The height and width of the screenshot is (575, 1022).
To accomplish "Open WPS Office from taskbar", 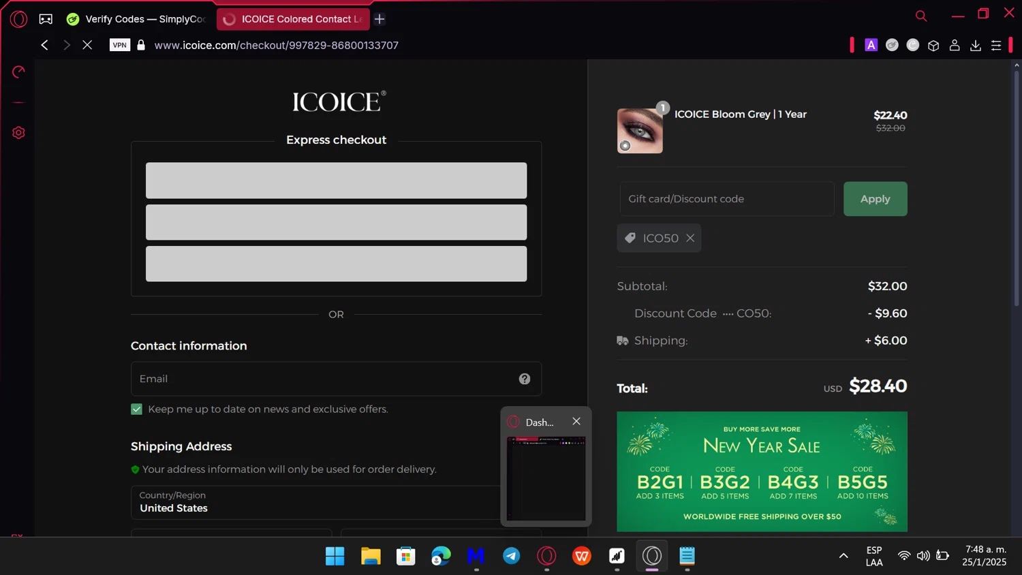I will pyautogui.click(x=582, y=556).
